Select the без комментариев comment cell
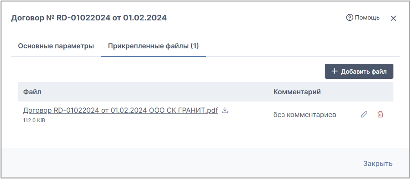 [305, 115]
